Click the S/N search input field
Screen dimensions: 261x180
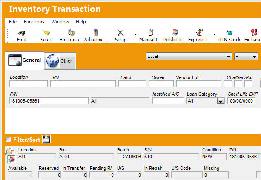click(x=83, y=84)
